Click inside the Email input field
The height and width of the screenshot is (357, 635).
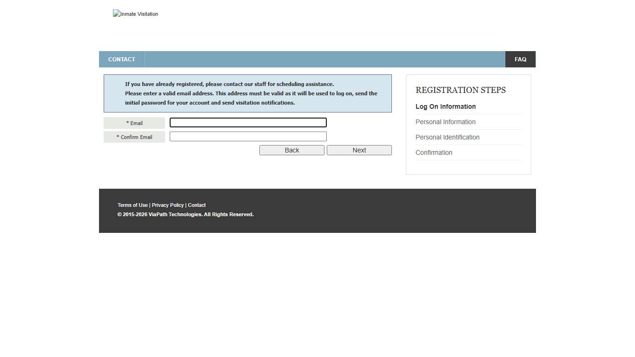point(248,122)
